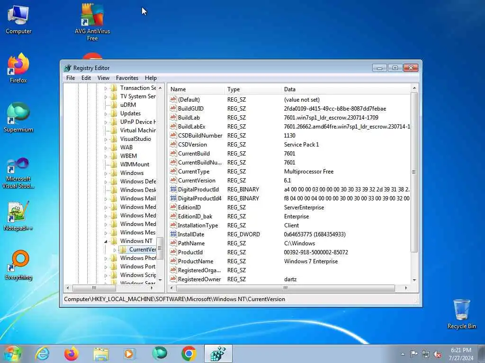Select the CurrentVersion folder icon in tree
485x363 pixels.
(x=123, y=250)
